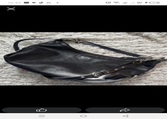The width and height of the screenshot is (167, 119).
Task: Tap the dark rectangle notification icon
Action: [x=26, y=3]
